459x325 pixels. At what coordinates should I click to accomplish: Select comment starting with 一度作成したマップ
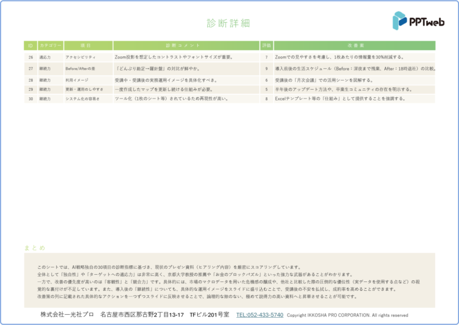point(164,90)
